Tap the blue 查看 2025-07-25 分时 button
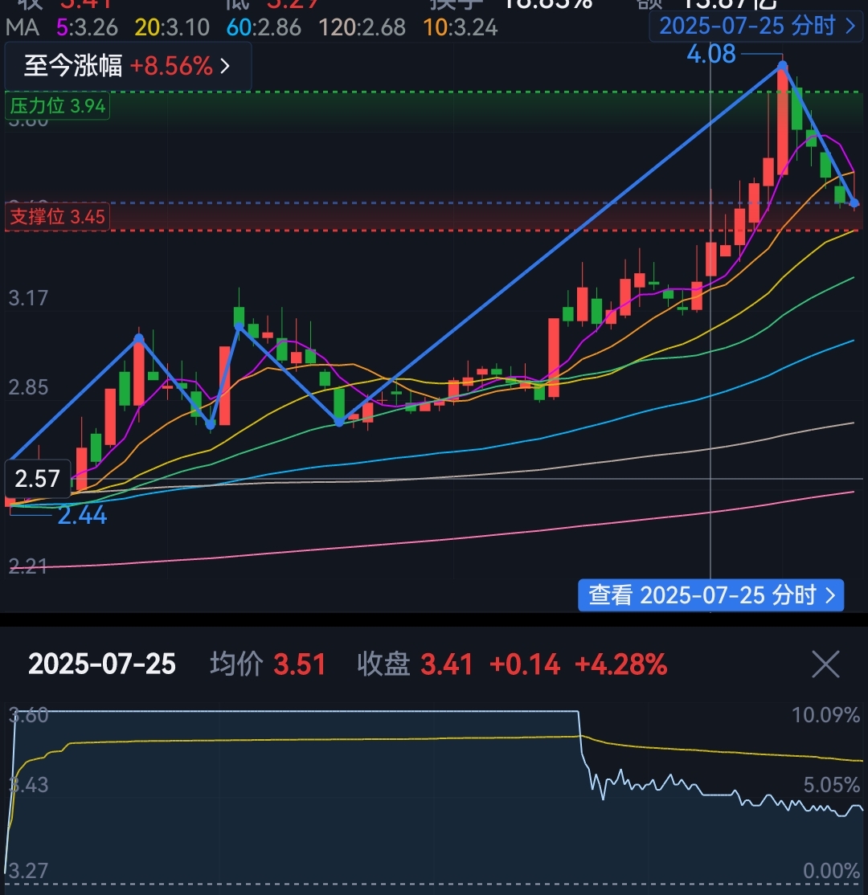 click(711, 595)
